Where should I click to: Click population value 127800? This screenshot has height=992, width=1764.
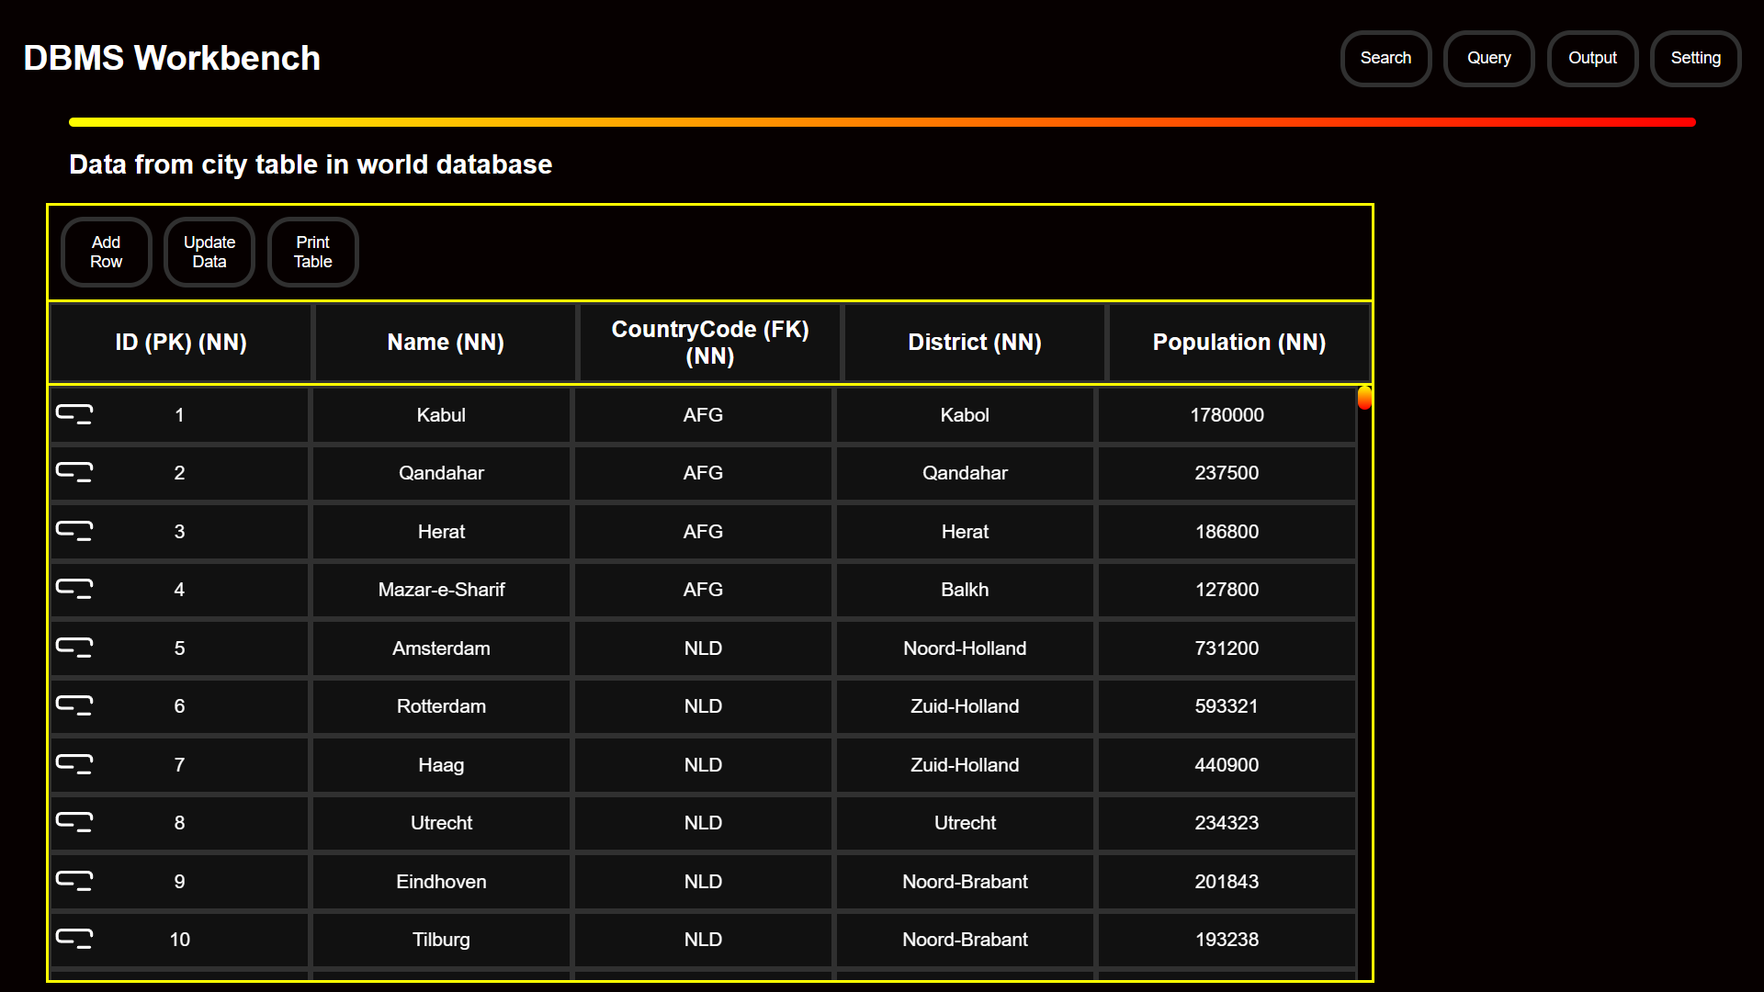click(x=1227, y=590)
